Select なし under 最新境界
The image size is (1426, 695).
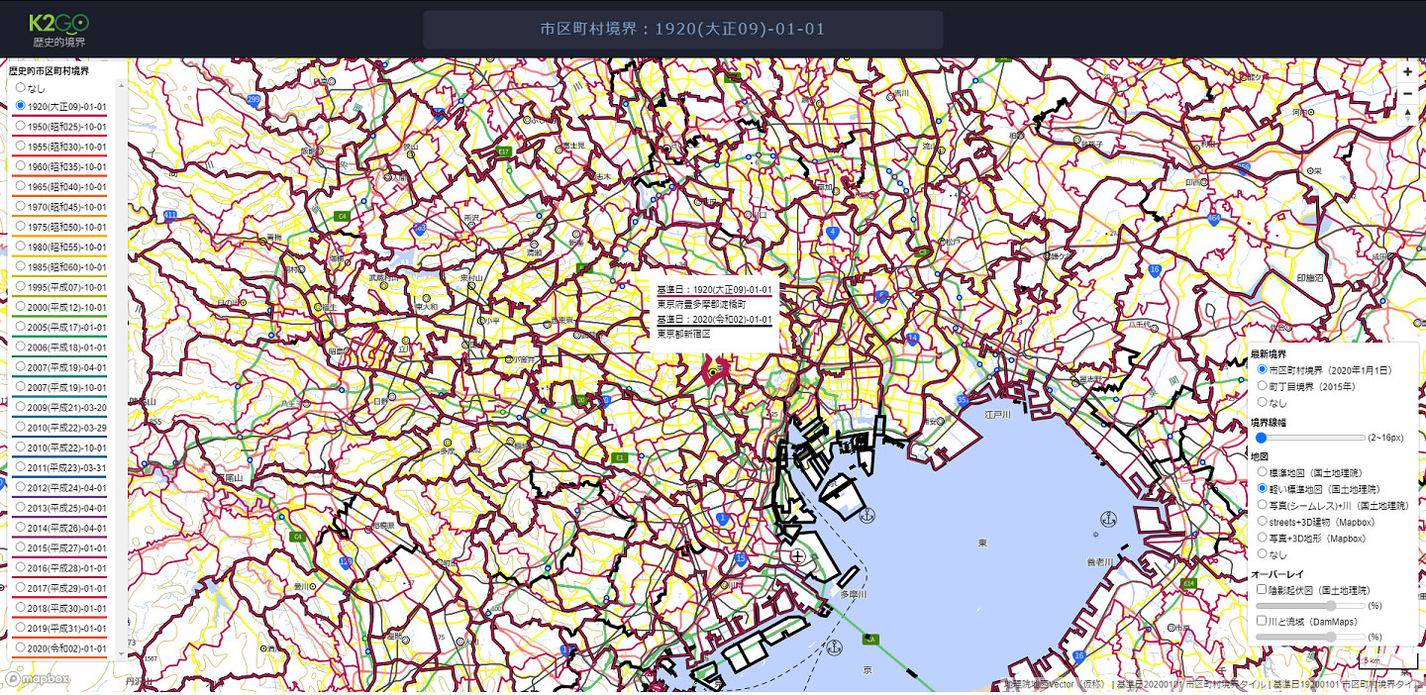(x=1262, y=402)
